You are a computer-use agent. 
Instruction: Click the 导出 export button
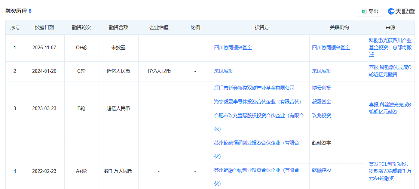370,11
